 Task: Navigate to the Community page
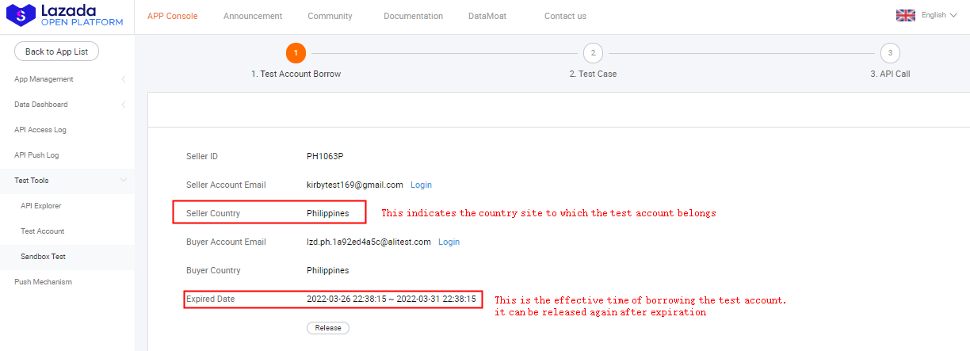coord(330,16)
